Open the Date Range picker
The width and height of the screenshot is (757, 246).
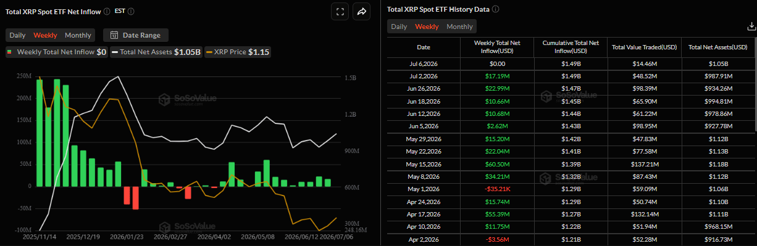pyautogui.click(x=136, y=35)
